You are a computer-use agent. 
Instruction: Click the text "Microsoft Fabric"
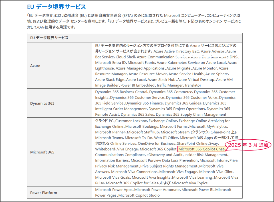[x=141, y=62]
